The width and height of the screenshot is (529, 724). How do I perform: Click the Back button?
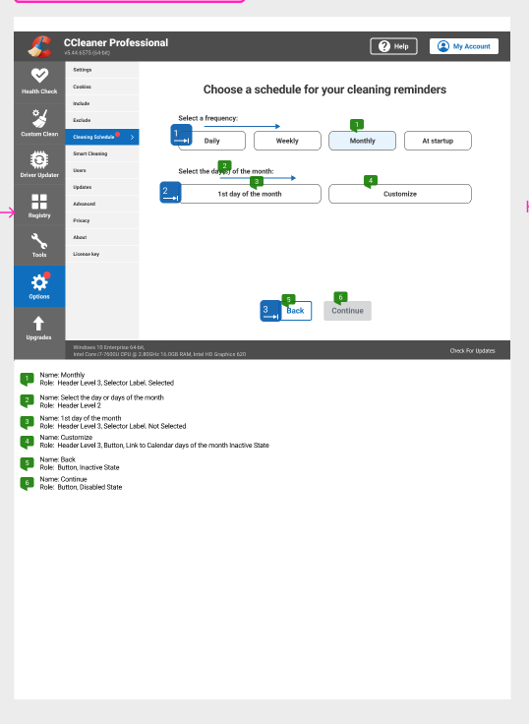click(x=295, y=311)
